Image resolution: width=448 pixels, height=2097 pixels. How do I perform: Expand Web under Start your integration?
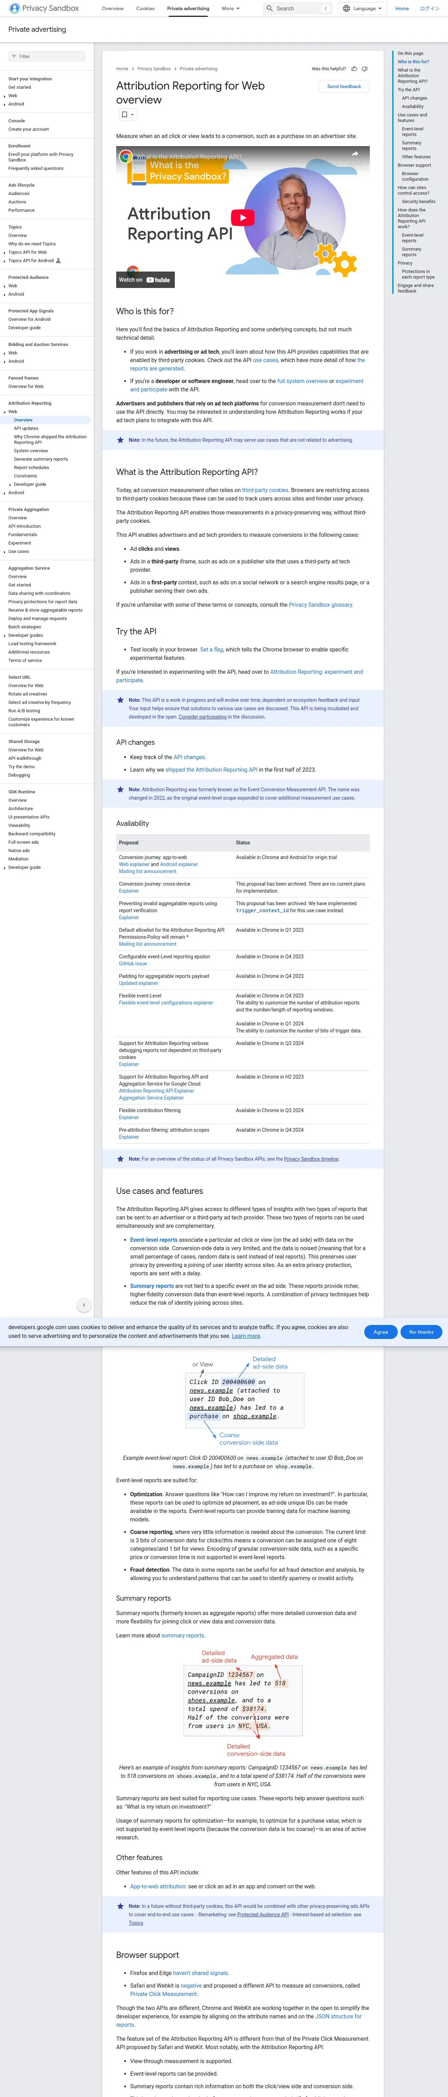(5, 96)
